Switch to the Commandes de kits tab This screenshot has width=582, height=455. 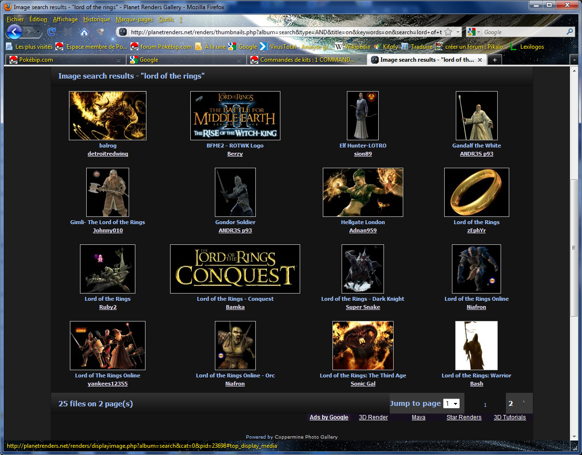click(306, 60)
